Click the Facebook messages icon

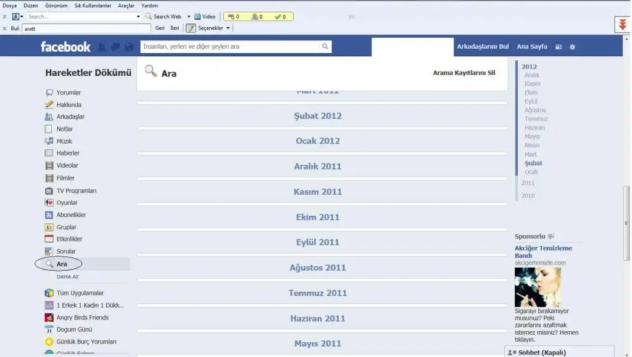tap(115, 47)
